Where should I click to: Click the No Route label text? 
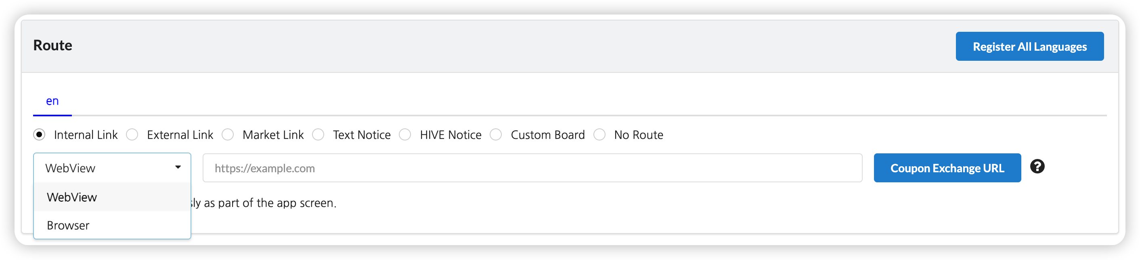click(638, 135)
